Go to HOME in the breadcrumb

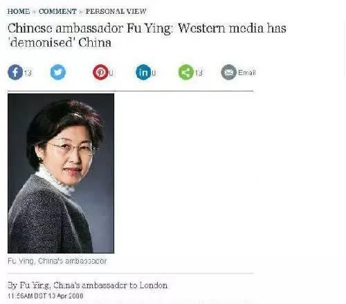[x=19, y=11]
